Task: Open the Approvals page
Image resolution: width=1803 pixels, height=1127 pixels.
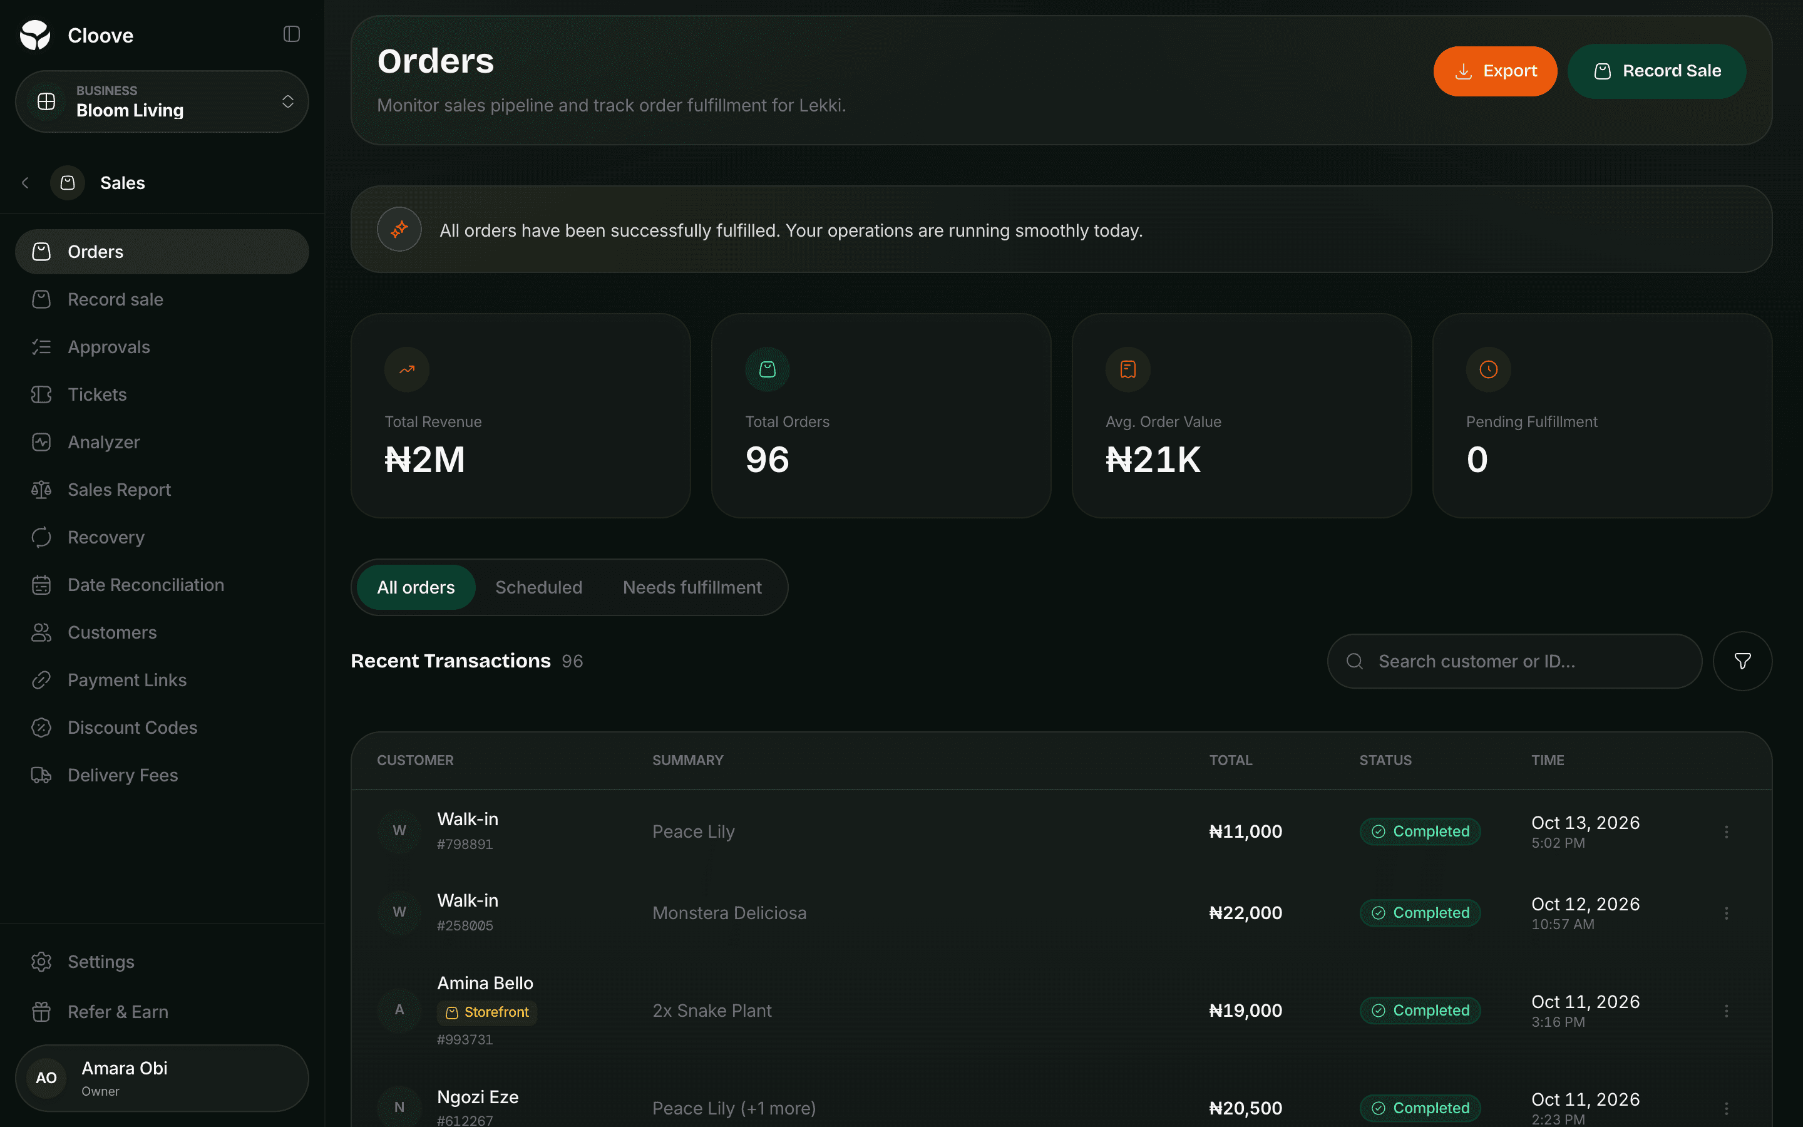Action: tap(162, 347)
